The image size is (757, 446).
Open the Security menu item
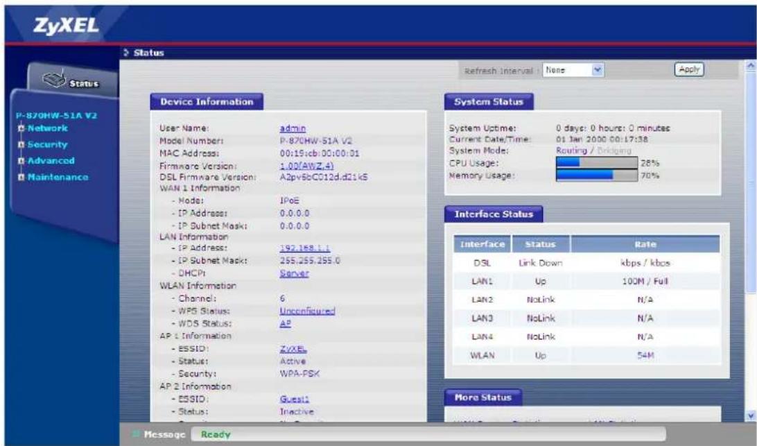pos(47,144)
